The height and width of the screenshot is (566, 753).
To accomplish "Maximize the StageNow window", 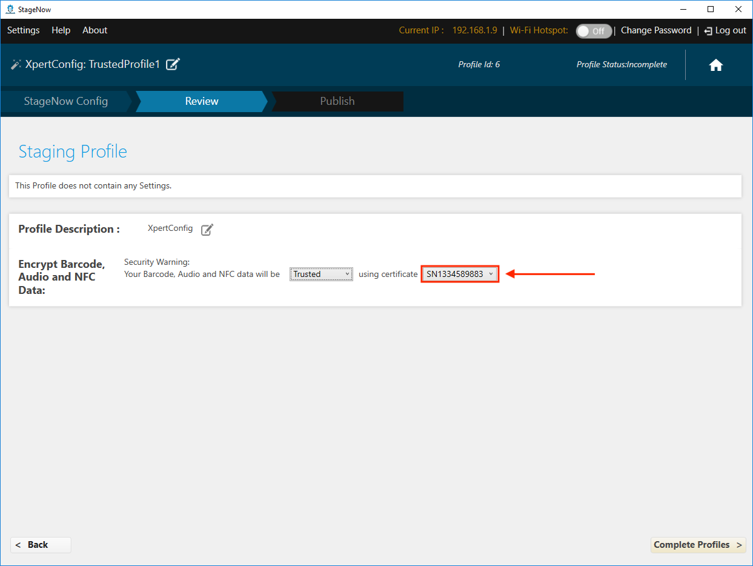I will (711, 9).
